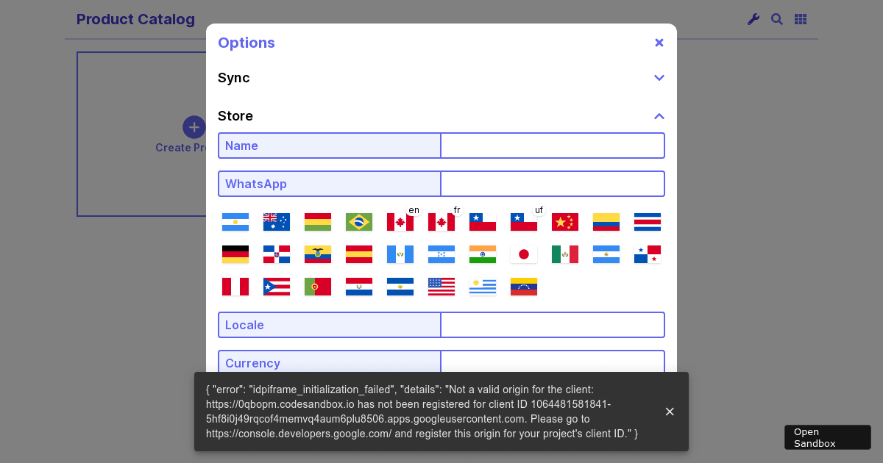883x463 pixels.
Task: Select the Germany flag locale
Action: (x=235, y=254)
